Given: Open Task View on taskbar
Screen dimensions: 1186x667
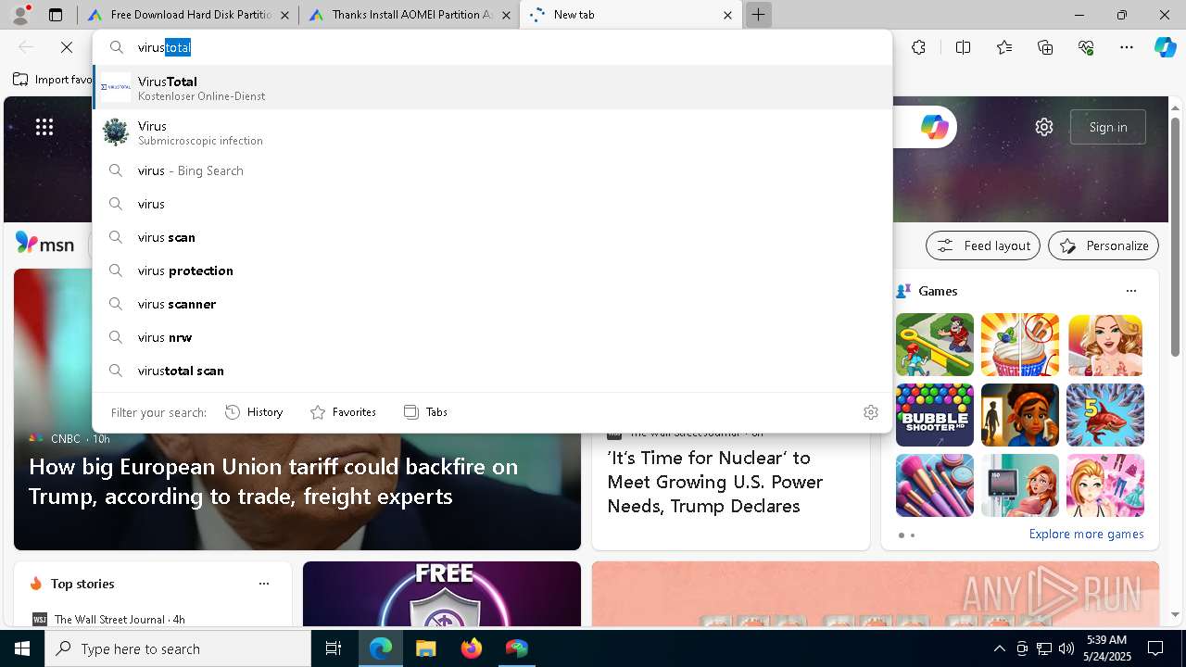Looking at the screenshot, I should pos(334,648).
